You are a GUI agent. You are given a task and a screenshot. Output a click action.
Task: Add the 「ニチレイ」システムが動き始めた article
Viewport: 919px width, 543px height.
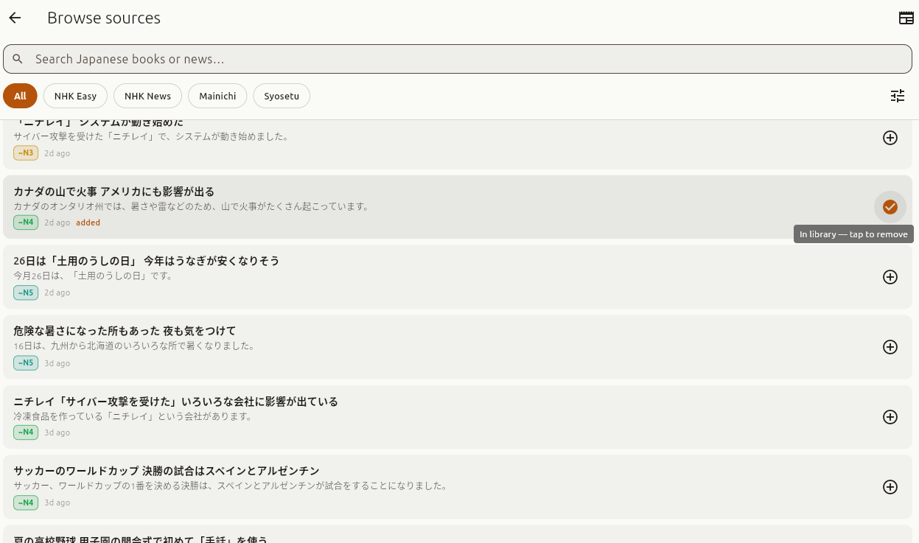[x=890, y=138]
